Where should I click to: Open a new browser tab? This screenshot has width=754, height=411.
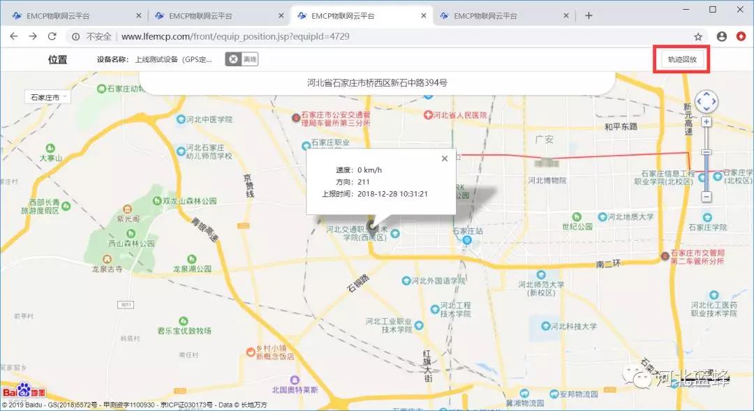pos(589,16)
